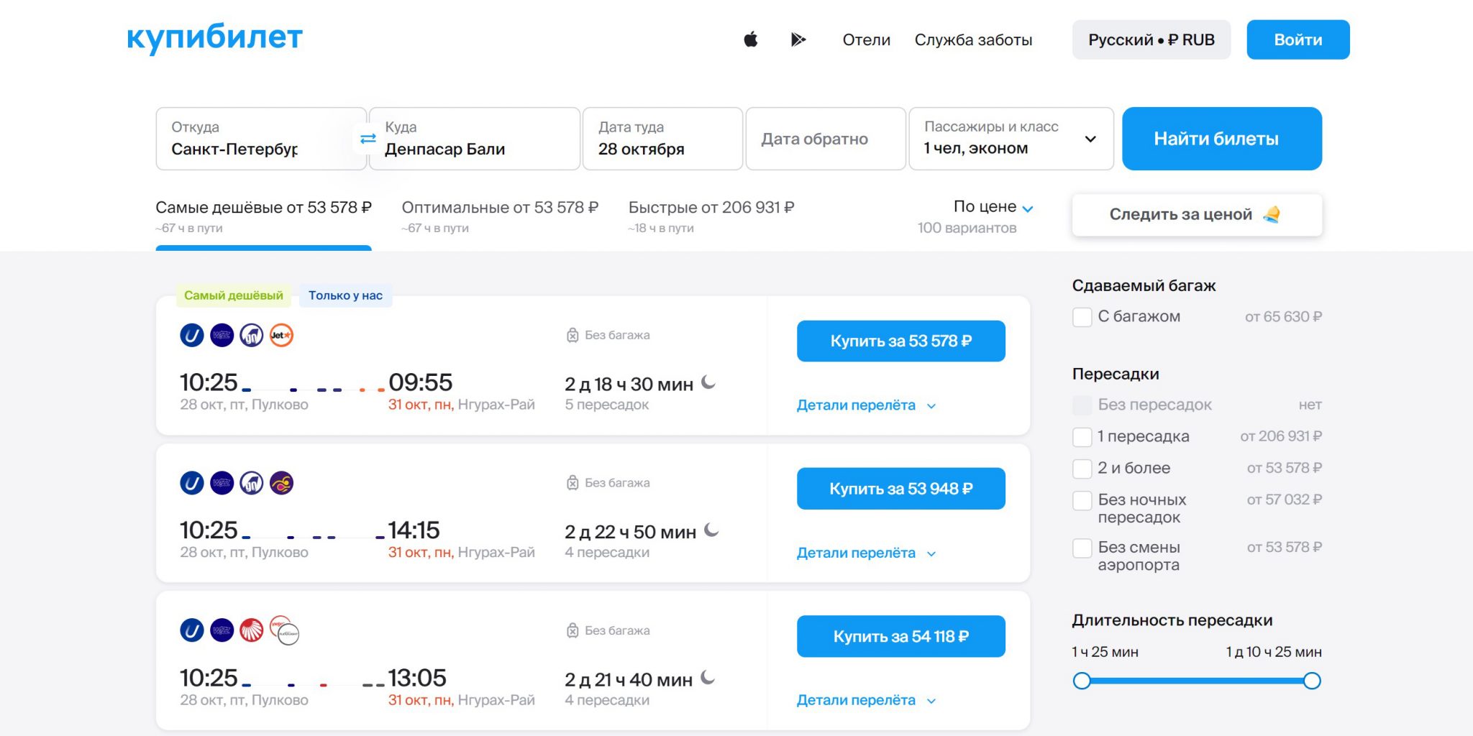The width and height of the screenshot is (1473, 736).
Task: Click the bell icon on price tracking button
Action: (1272, 214)
